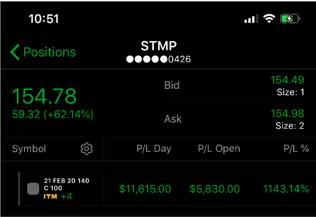Tap the masked account dots
Screen dimensions: 316x217
(147, 59)
